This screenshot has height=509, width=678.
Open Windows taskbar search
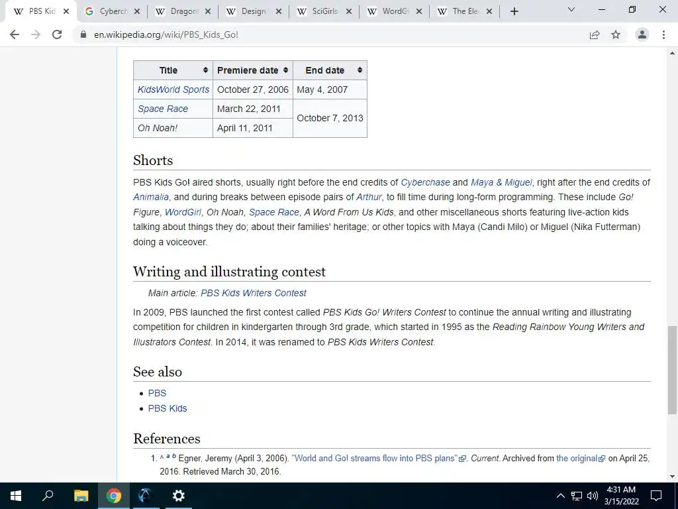(48, 496)
